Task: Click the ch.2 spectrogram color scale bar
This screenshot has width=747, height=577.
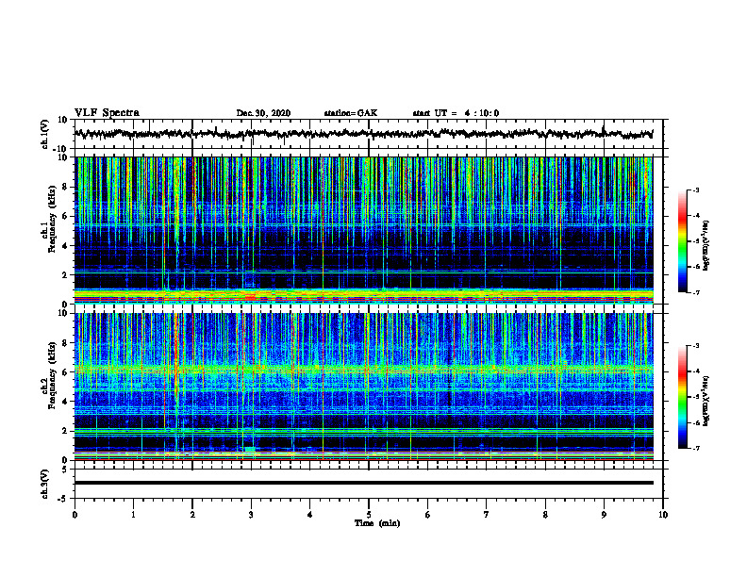Action: (x=683, y=397)
